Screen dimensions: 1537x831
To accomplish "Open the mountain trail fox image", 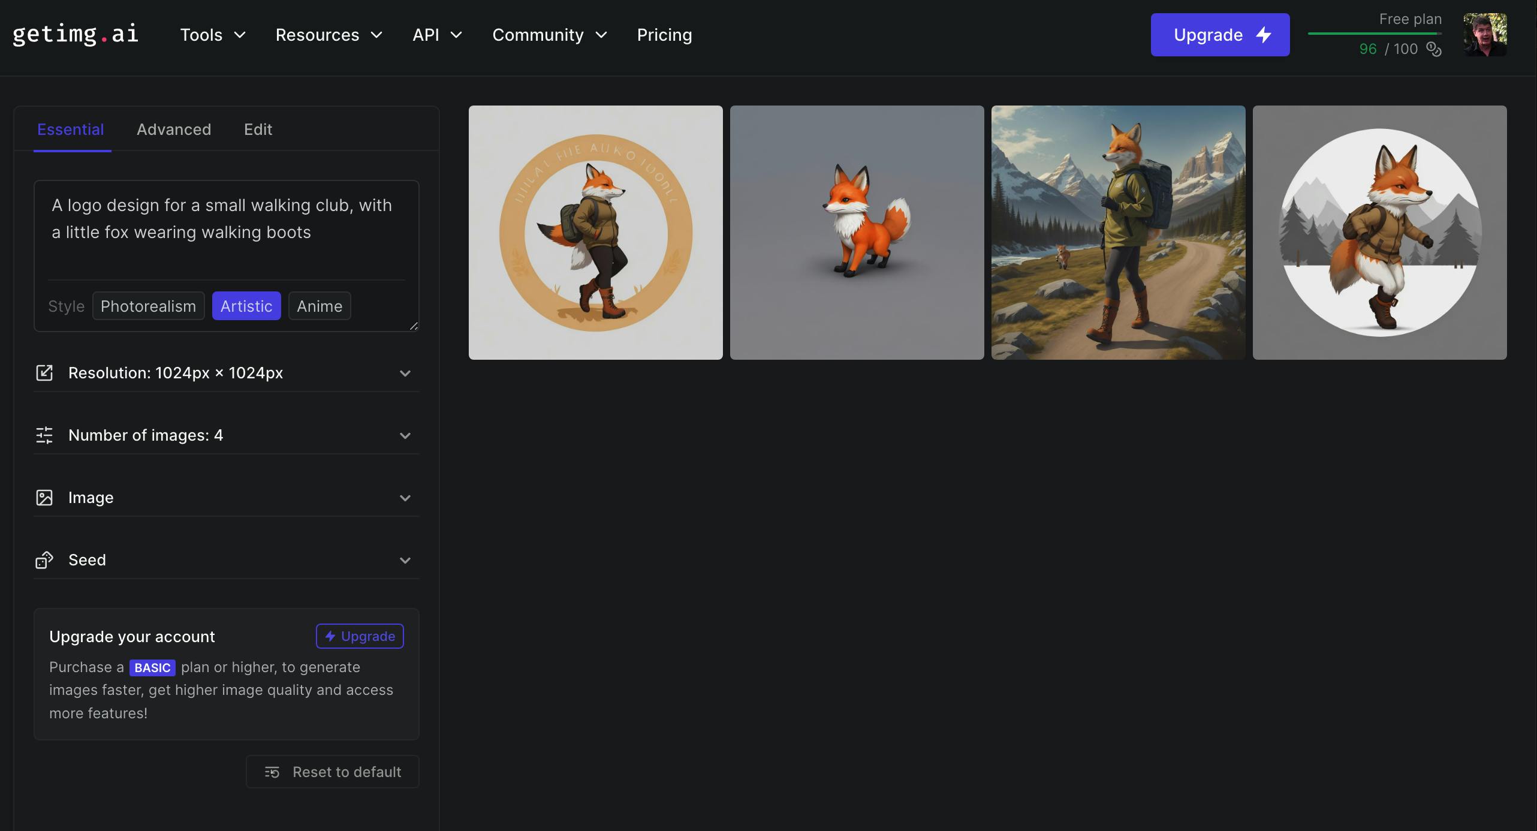I will coord(1118,233).
